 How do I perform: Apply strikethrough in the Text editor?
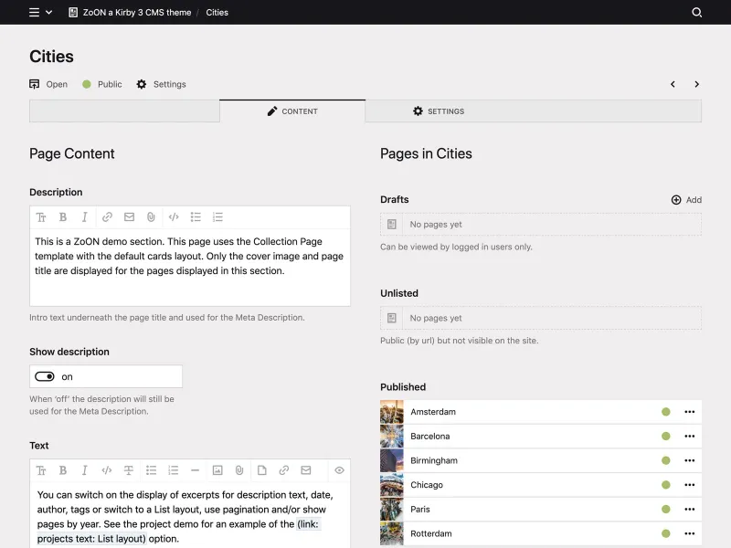[128, 469]
